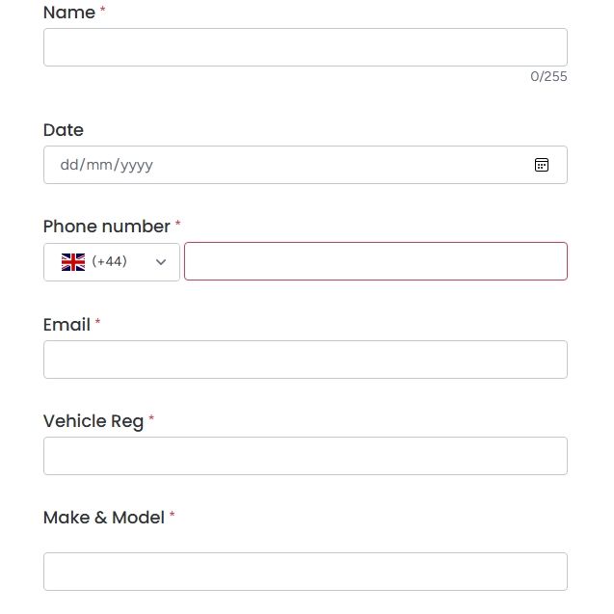Image resolution: width=614 pixels, height=614 pixels.
Task: Click the Name field label
Action: [x=69, y=13]
